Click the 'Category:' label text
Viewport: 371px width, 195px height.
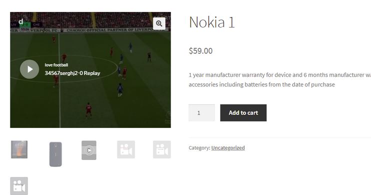coord(199,147)
